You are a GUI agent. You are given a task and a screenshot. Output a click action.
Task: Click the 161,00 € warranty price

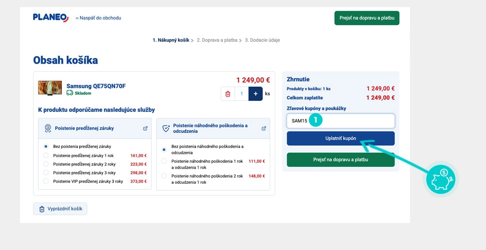(x=139, y=156)
